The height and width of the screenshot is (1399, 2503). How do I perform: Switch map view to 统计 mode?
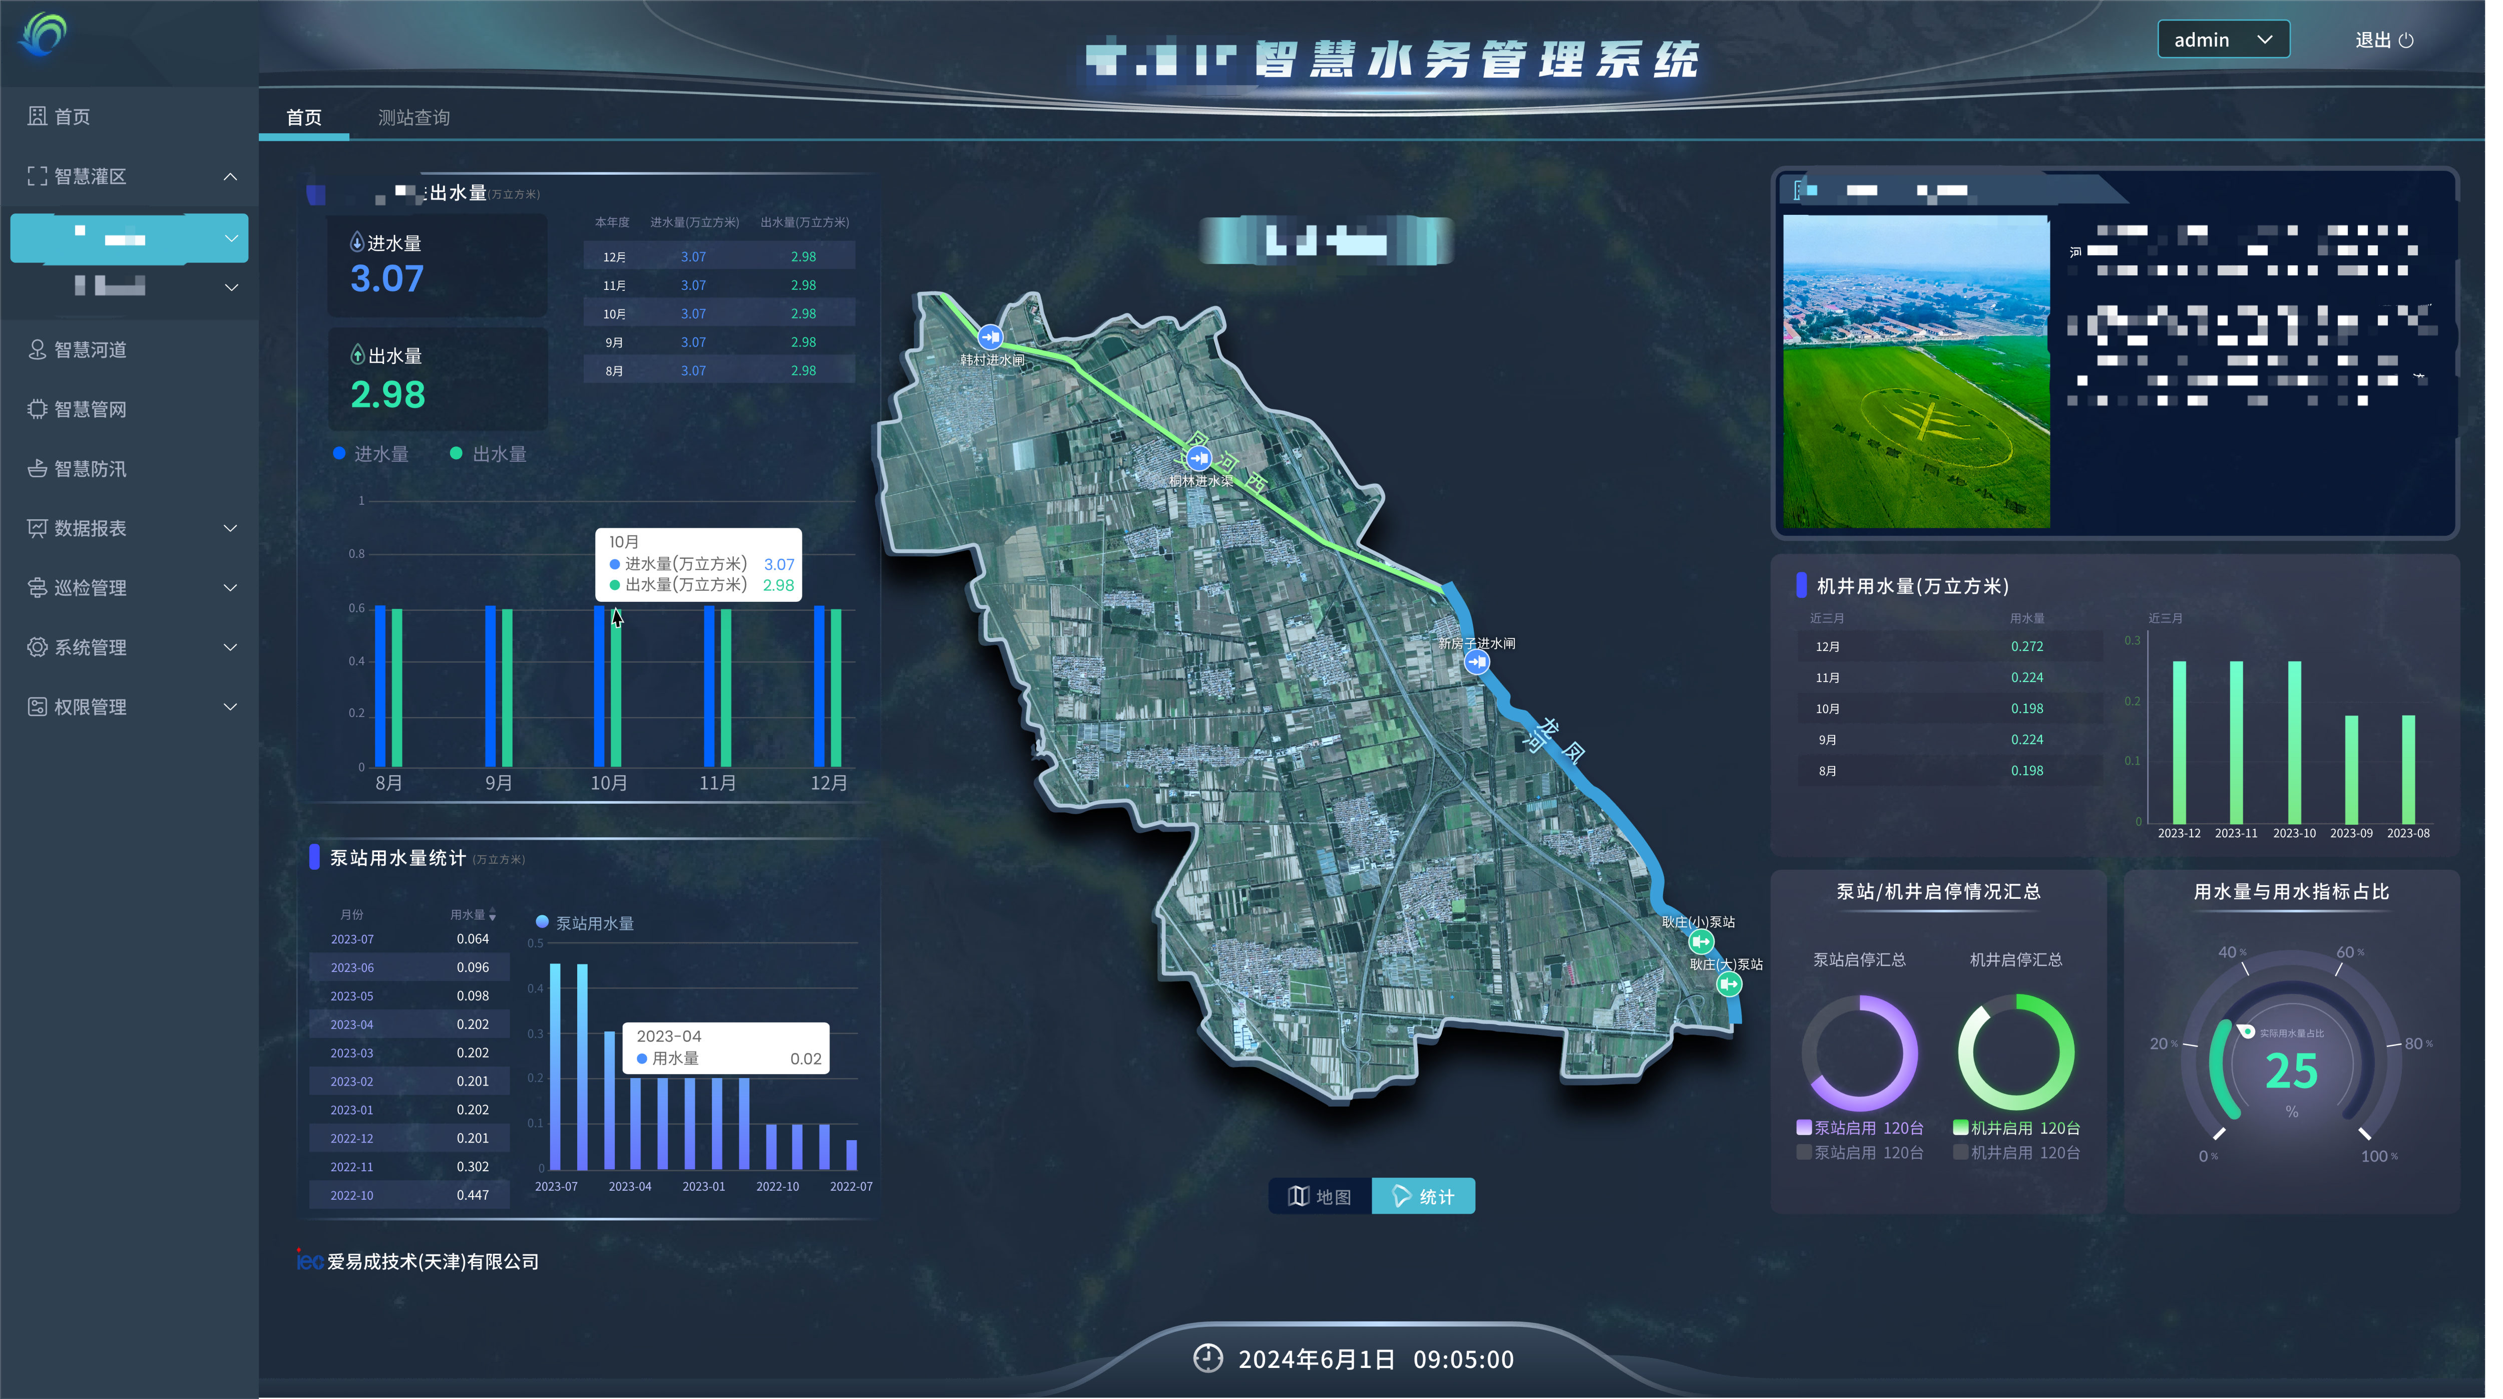(1423, 1196)
